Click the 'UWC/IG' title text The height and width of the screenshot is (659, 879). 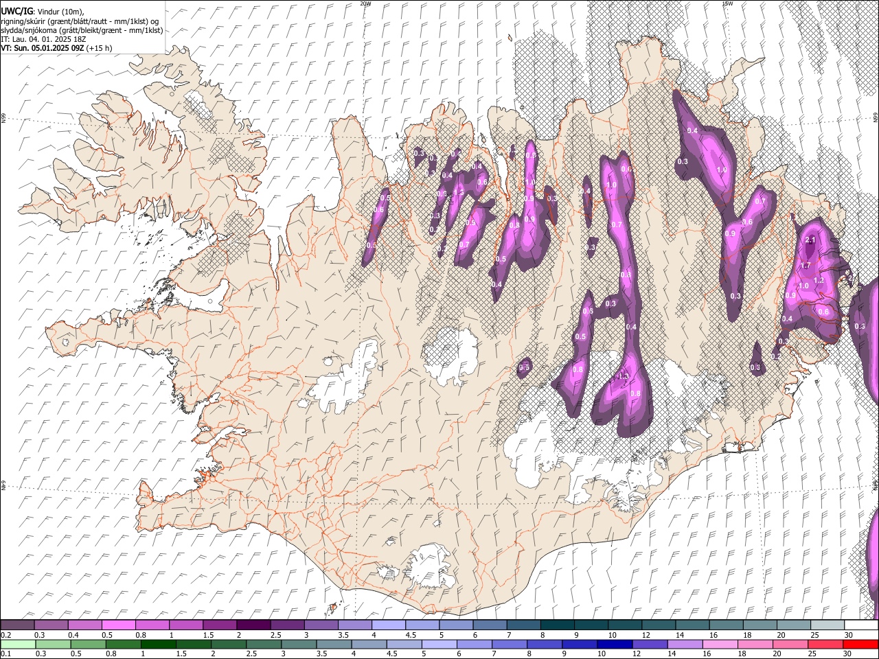[x=16, y=10]
